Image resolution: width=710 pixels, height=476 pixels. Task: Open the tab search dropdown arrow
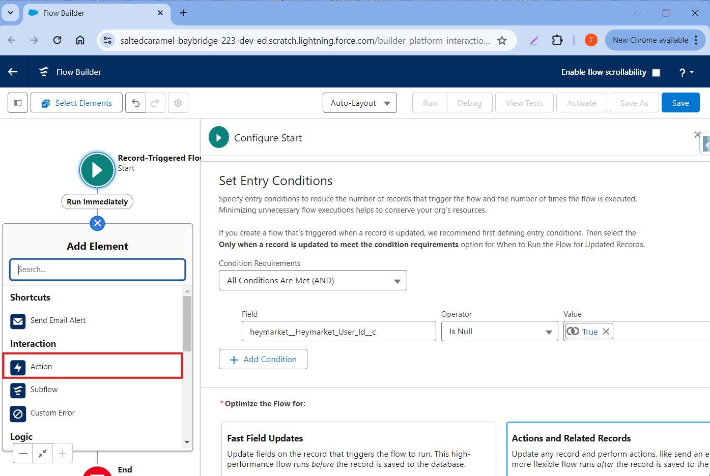click(10, 13)
